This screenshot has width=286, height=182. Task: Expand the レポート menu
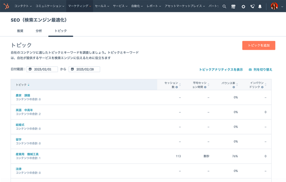(x=154, y=6)
